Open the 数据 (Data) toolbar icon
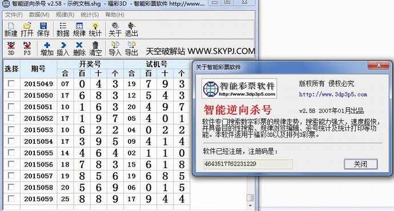The image size is (394, 211). (63, 29)
